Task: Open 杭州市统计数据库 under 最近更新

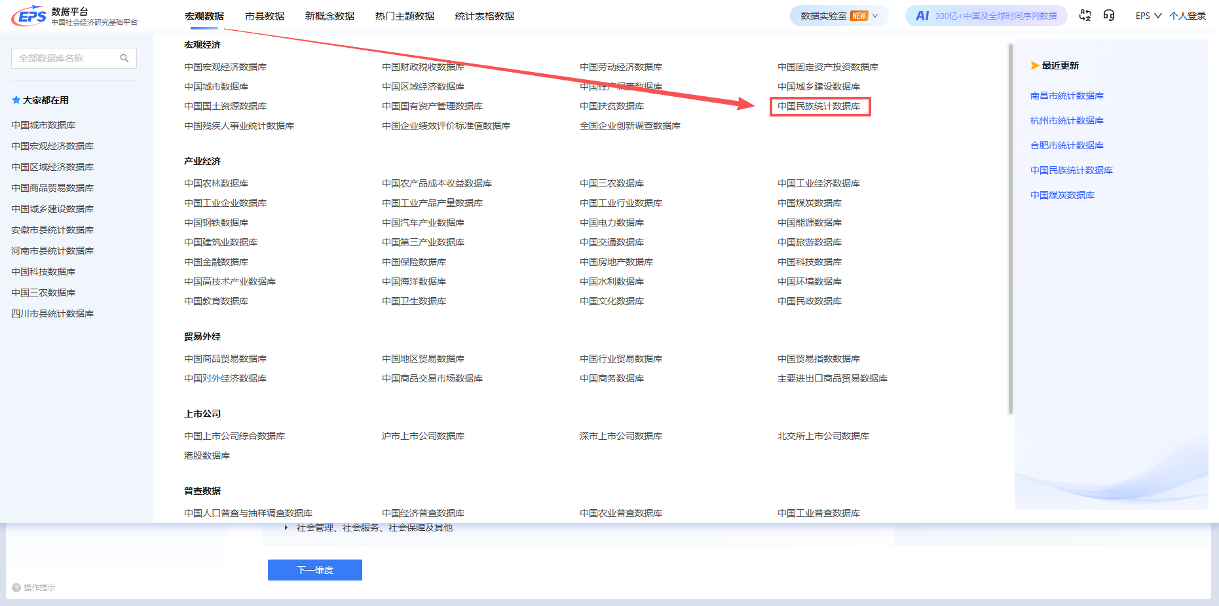Action: tap(1066, 120)
